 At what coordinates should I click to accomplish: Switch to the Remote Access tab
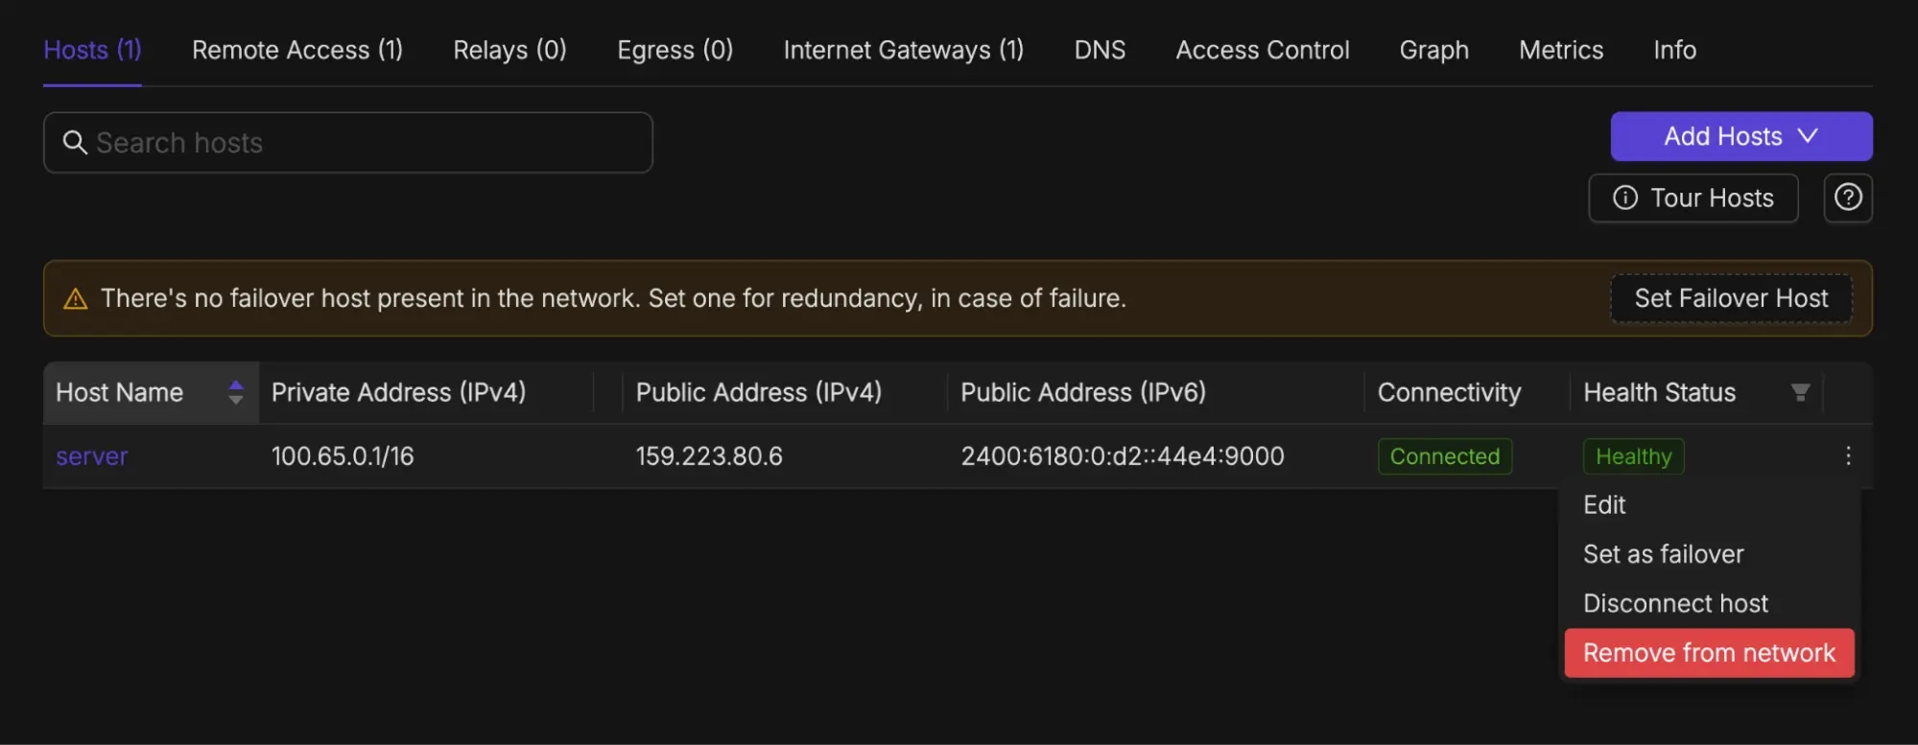(297, 50)
